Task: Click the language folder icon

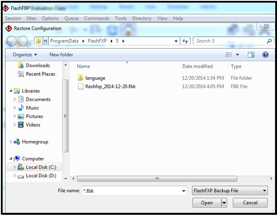Action: (x=80, y=78)
